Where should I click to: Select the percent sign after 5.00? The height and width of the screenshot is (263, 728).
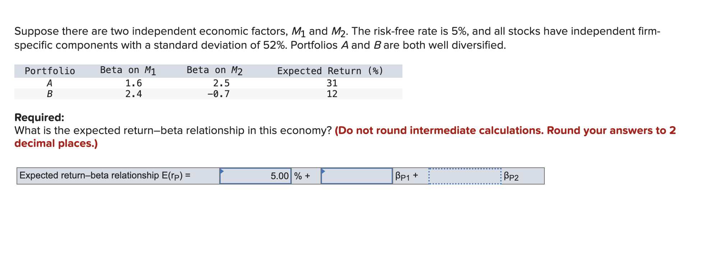tap(298, 176)
